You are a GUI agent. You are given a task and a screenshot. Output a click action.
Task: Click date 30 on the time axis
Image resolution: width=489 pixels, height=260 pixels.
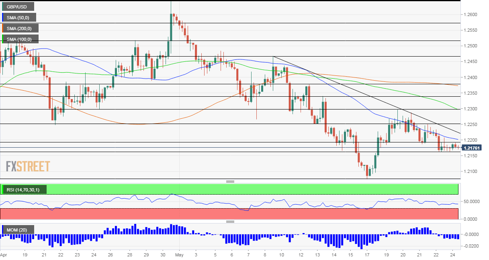(x=163, y=255)
